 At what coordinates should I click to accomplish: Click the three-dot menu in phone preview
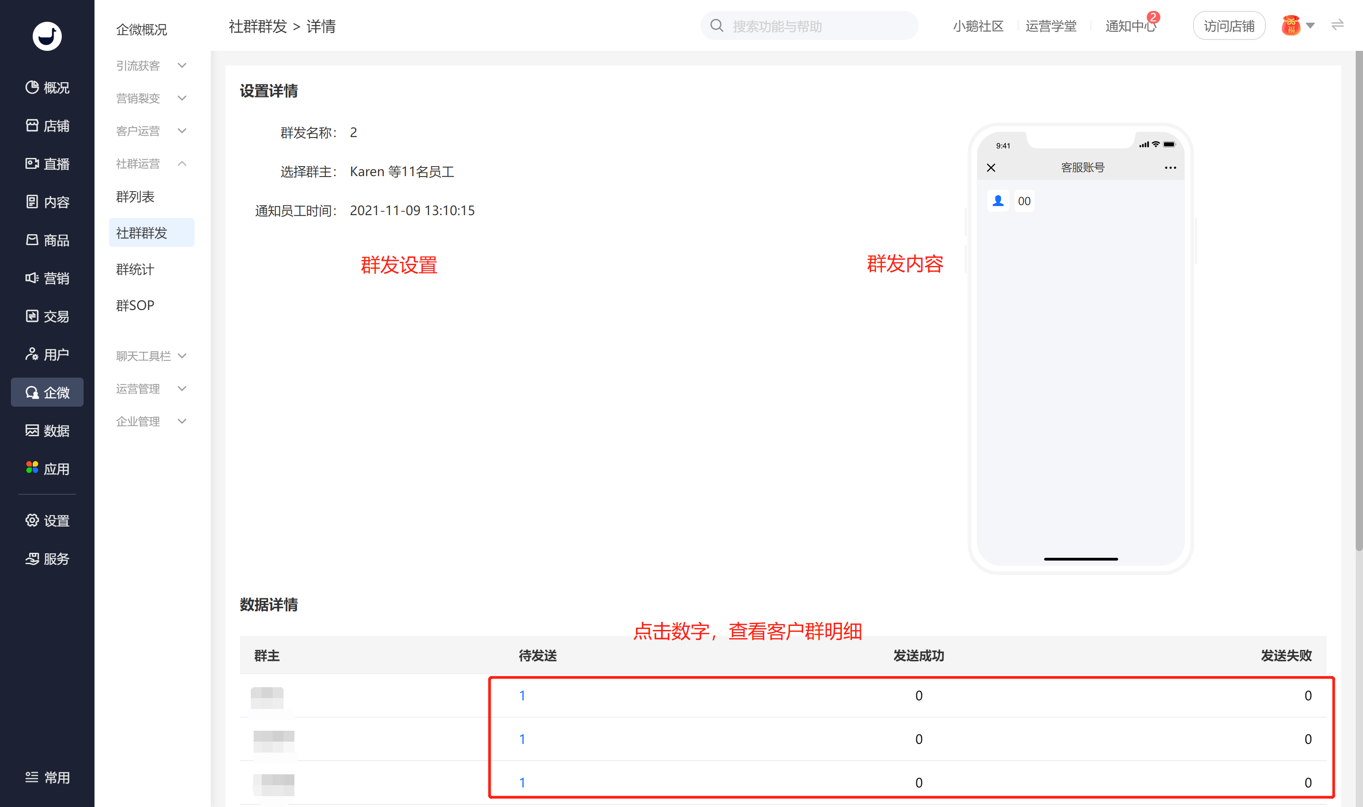click(x=1170, y=167)
